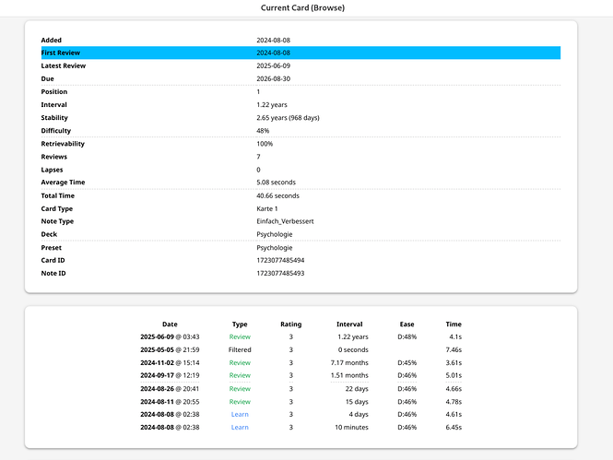Viewport: 613px width, 460px height.
Task: Click the 15 days interval cell
Action: coord(357,402)
